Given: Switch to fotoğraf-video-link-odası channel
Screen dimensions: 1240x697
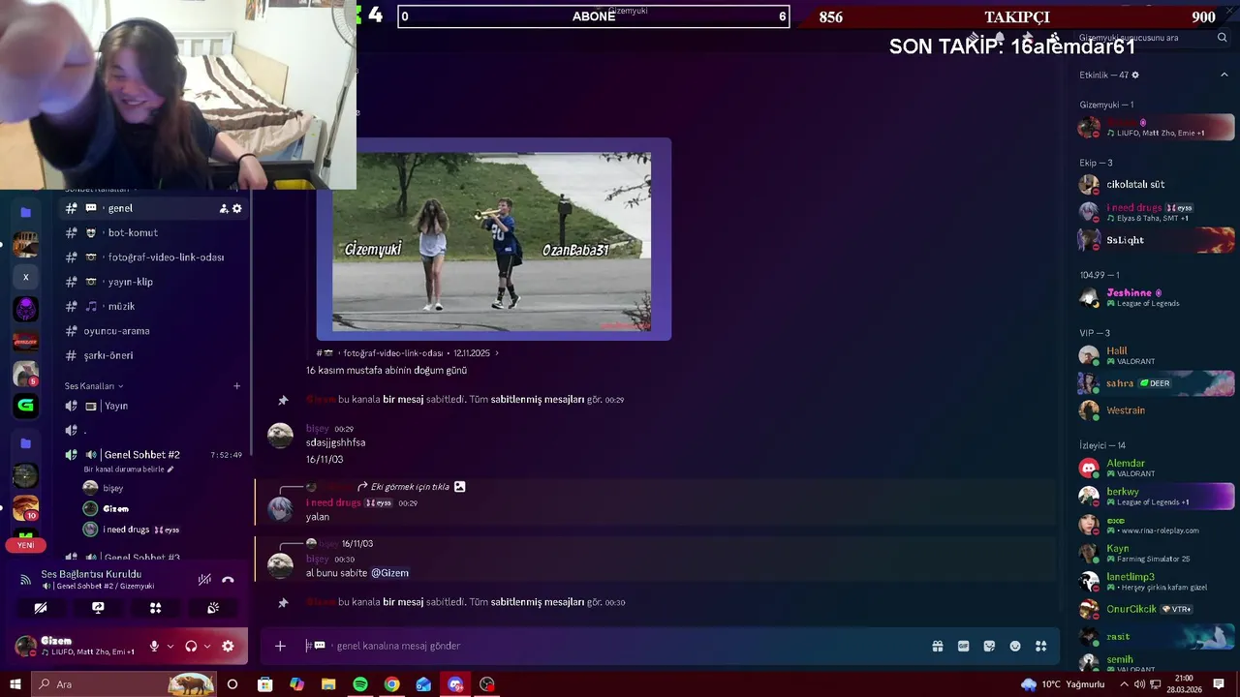Looking at the screenshot, I should 153,258.
